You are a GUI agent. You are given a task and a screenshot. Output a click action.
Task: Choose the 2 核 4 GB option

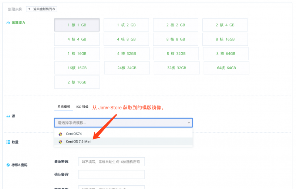[x=225, y=25]
